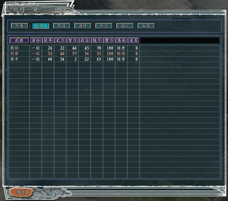
Task: Sort by 魅力 column header
Action: pos(97,40)
